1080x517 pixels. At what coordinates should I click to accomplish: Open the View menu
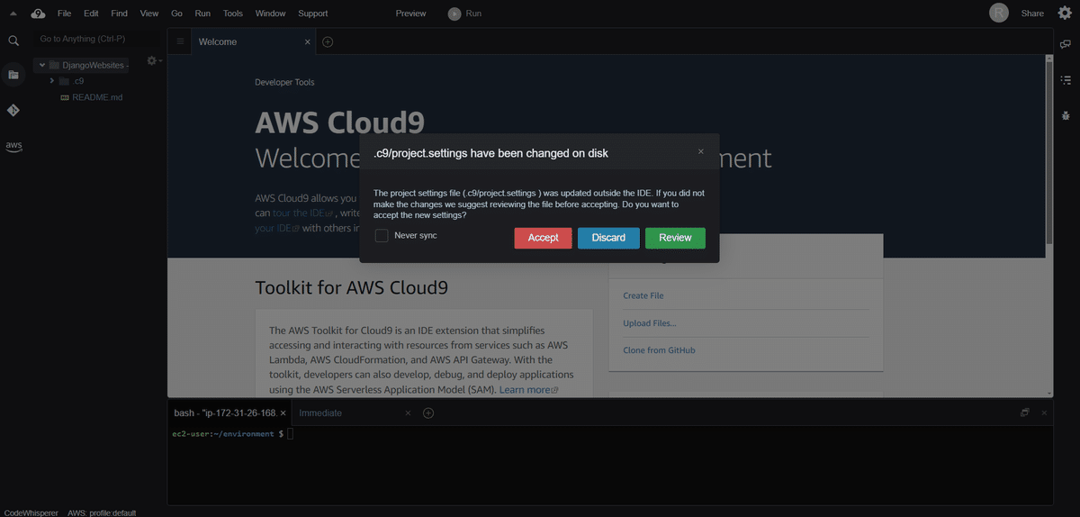point(149,14)
